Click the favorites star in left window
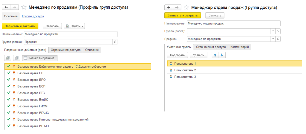 point(24,7)
